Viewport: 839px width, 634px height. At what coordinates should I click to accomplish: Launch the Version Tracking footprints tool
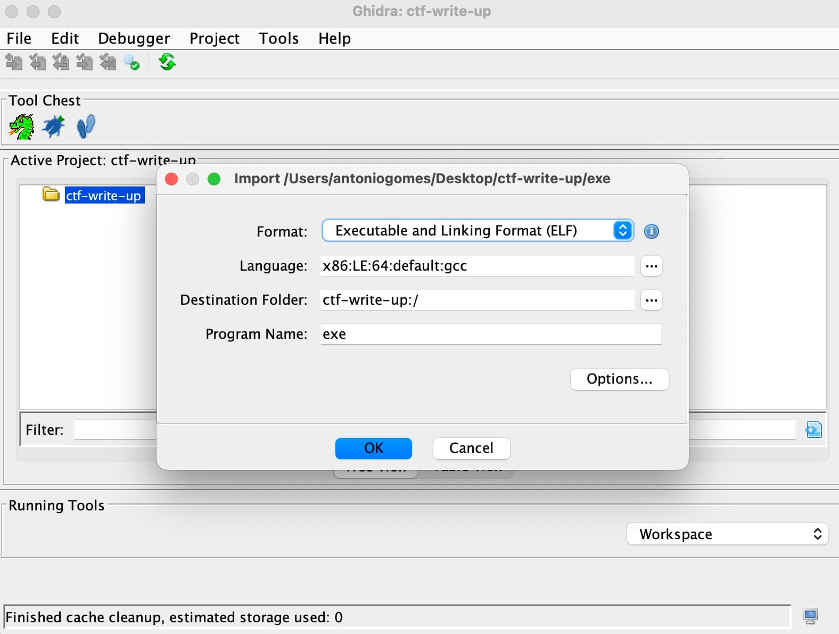(85, 127)
